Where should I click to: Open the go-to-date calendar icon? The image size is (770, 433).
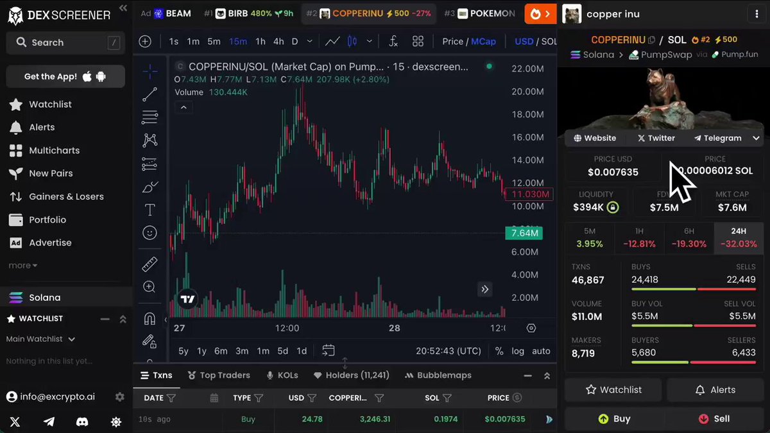coord(329,350)
